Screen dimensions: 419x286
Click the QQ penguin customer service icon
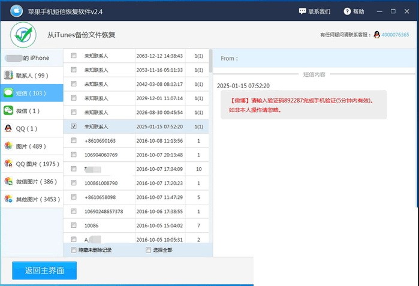377,35
